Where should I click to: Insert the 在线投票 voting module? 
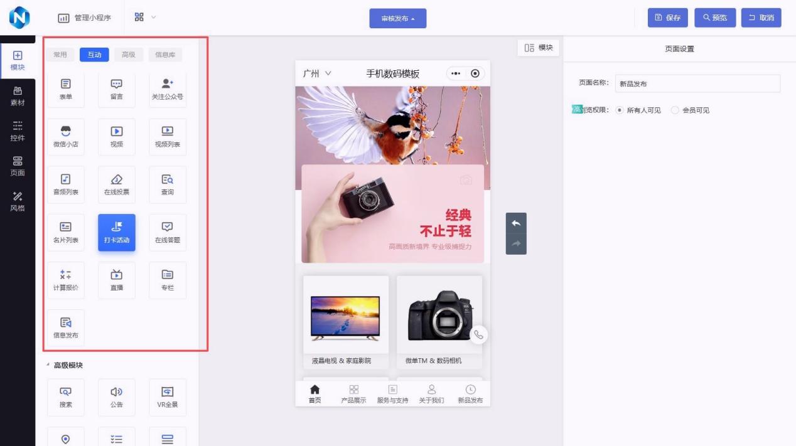point(116,184)
